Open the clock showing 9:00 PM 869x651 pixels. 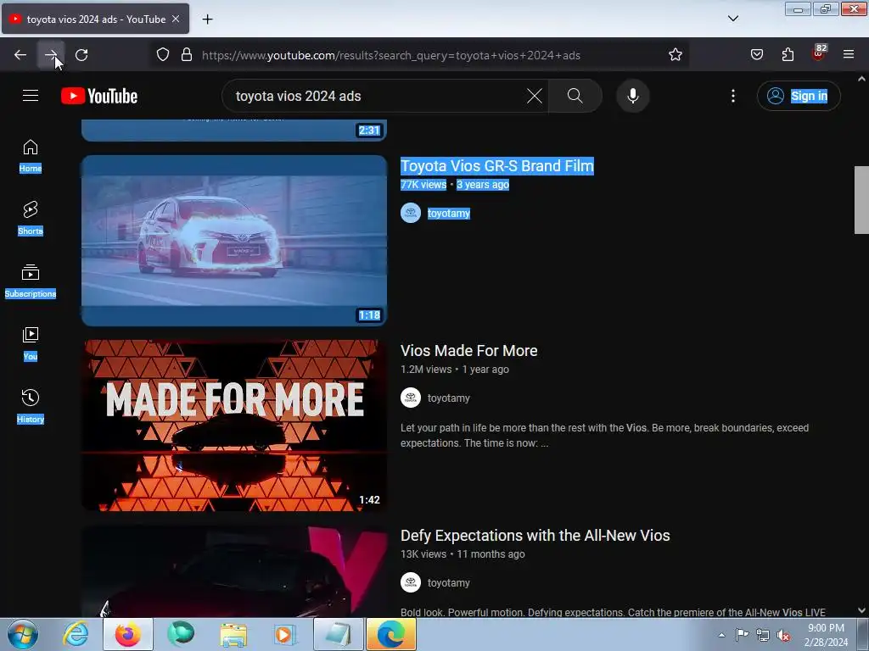click(826, 635)
